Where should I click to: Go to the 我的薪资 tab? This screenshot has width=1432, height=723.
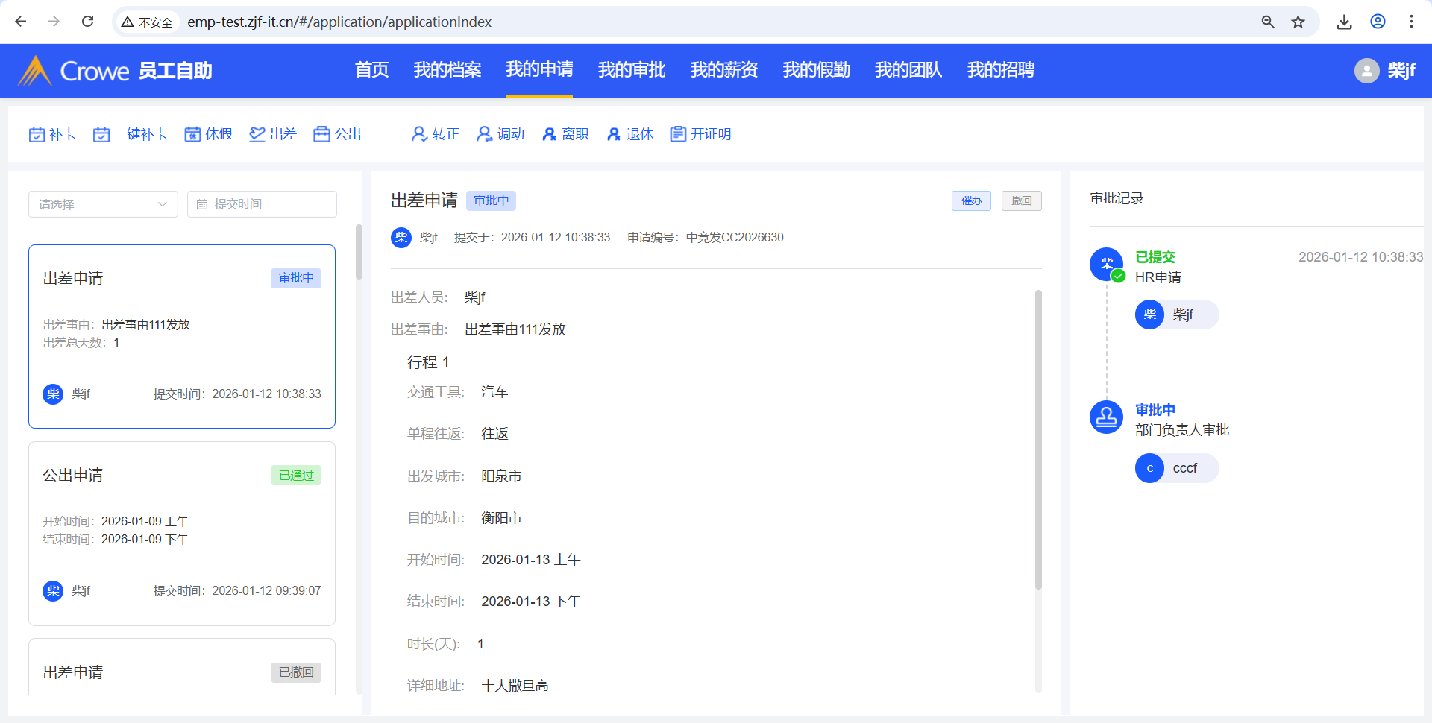pos(723,70)
